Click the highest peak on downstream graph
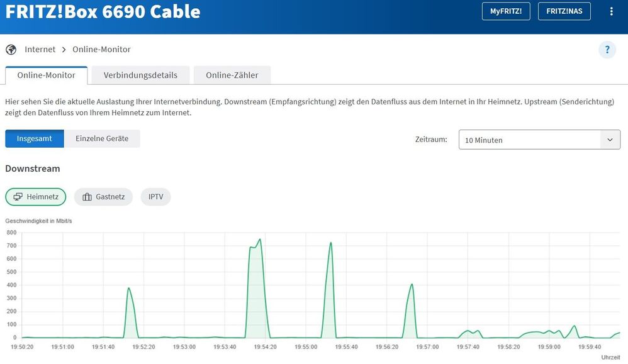This screenshot has height=364, width=628. coord(260,240)
